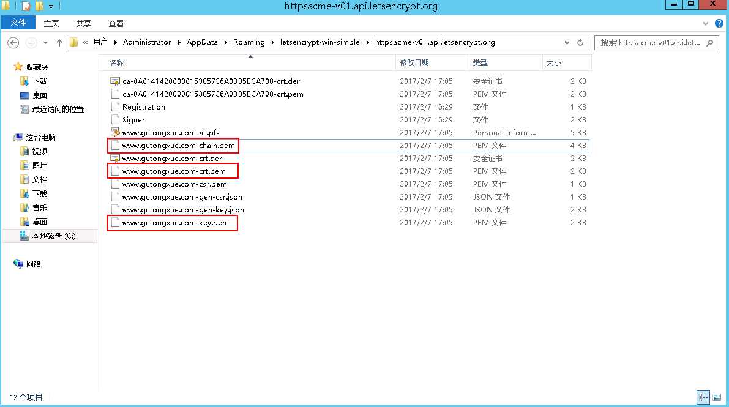Select 网络 in navigation pane
Image resolution: width=729 pixels, height=407 pixels.
(x=34, y=264)
